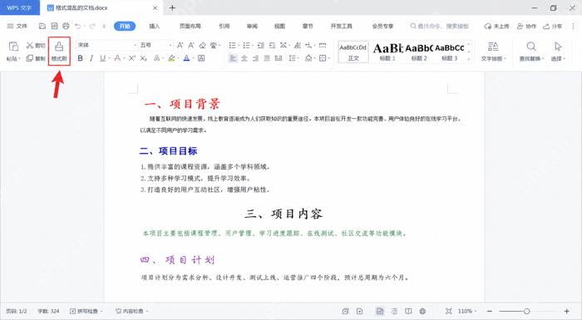582x320 pixels.
Task: Click the Cut (剪切) scissors button
Action: coord(35,45)
